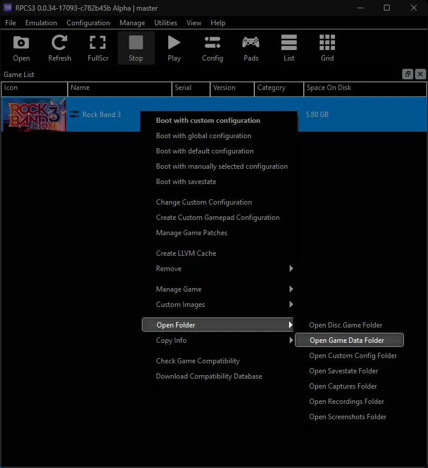Choose Open Disc Game Folder
Viewport: 428px width, 468px height.
tap(349, 325)
